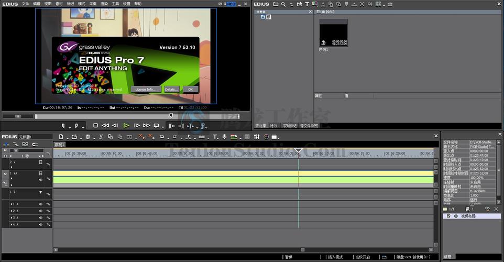This screenshot has height=262, width=504.
Task: Click the Set In point icon
Action: click(x=63, y=126)
